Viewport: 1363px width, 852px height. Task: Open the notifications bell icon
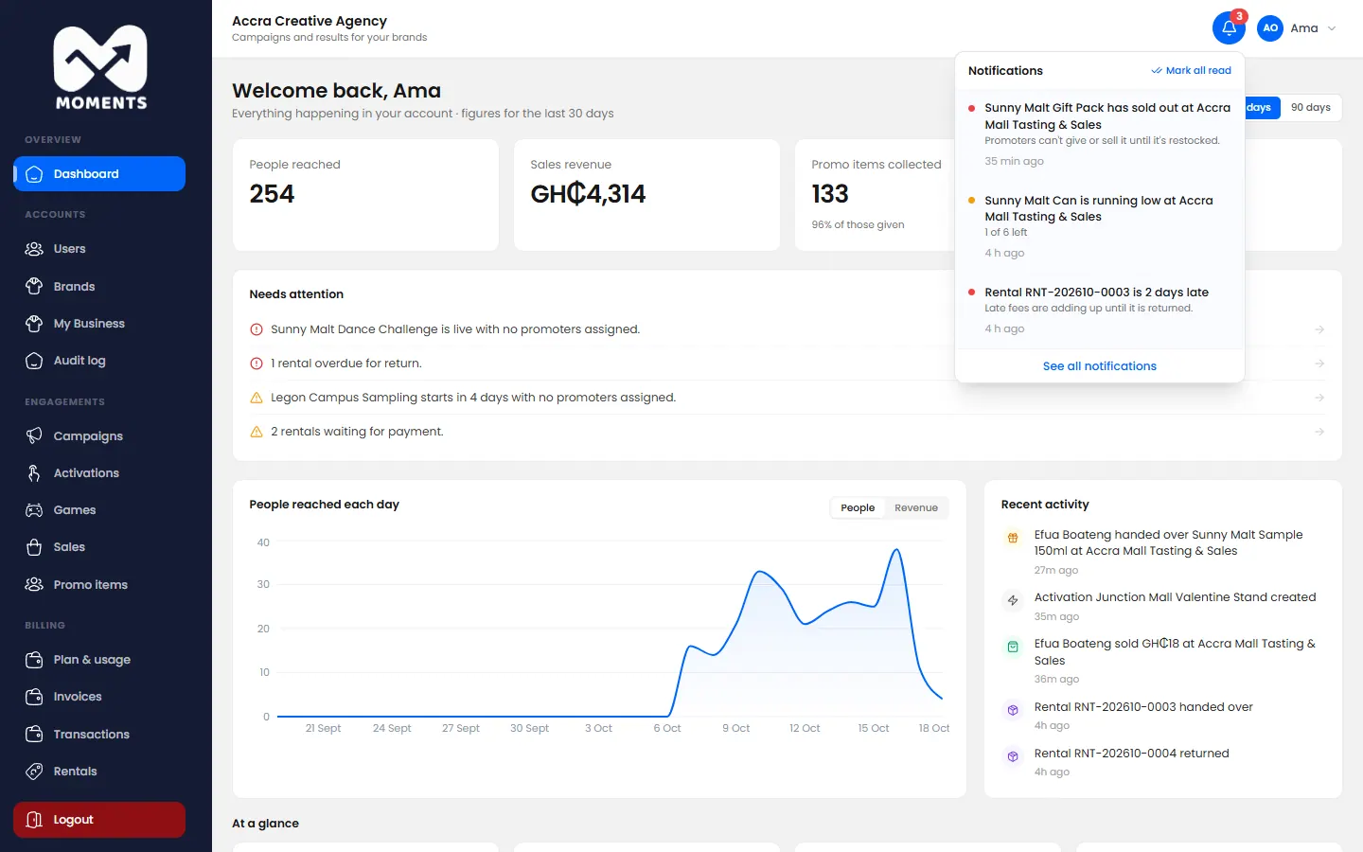coord(1229,27)
